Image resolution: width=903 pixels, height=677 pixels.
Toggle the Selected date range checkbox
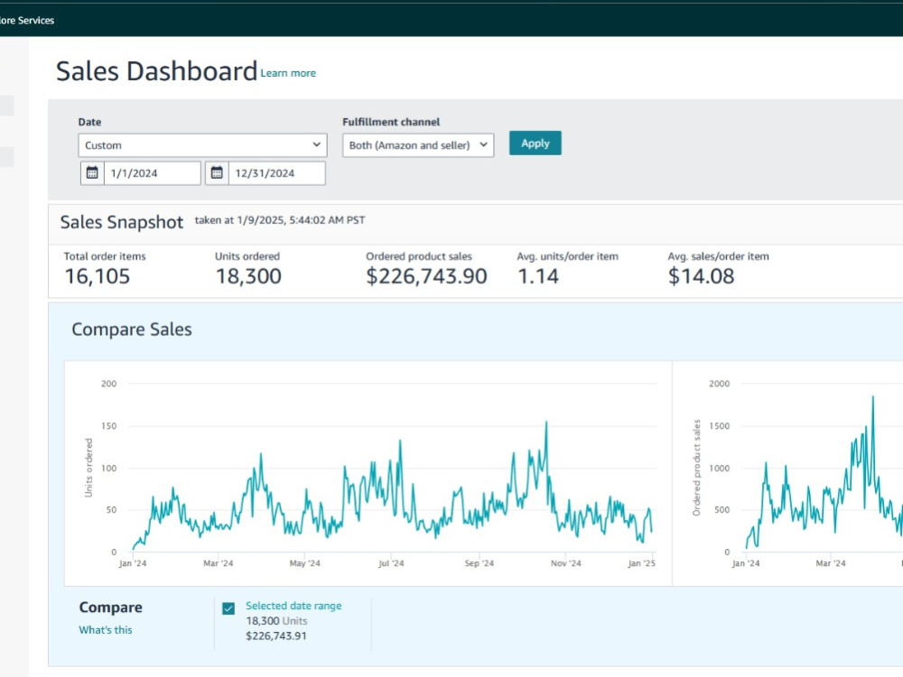228,607
